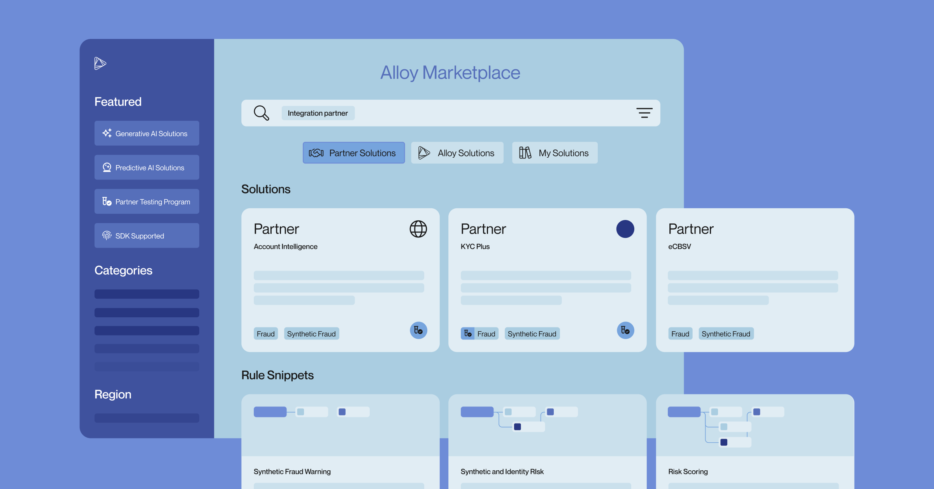Viewport: 934px width, 489px height.
Task: Click the Integration partner search chip
Action: [x=318, y=113]
